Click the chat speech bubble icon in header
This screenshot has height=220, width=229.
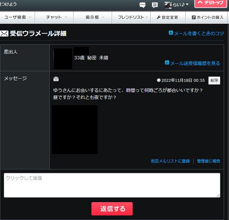[143, 5]
